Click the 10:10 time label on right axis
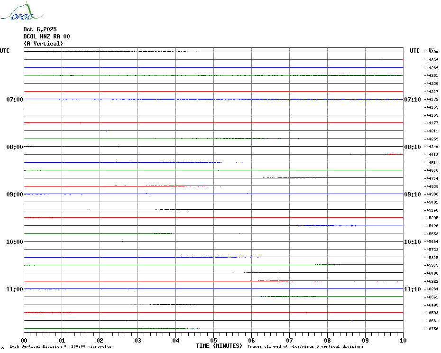441x353 pixels. tap(412, 242)
